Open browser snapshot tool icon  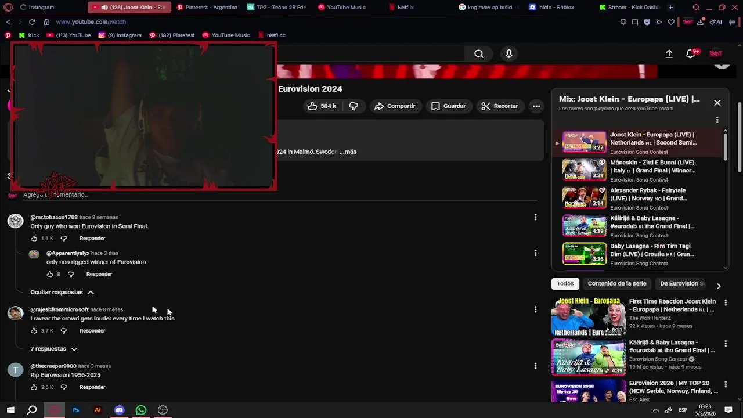coord(635,22)
